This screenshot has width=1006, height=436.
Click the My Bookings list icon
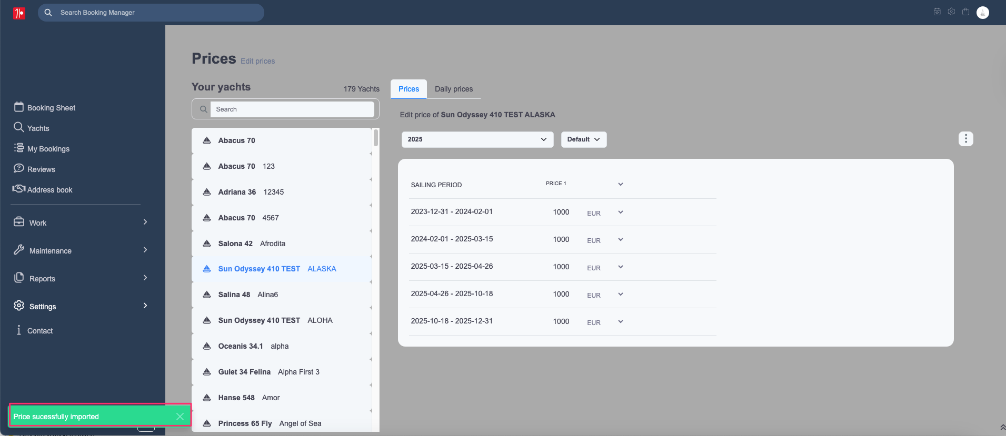[19, 148]
